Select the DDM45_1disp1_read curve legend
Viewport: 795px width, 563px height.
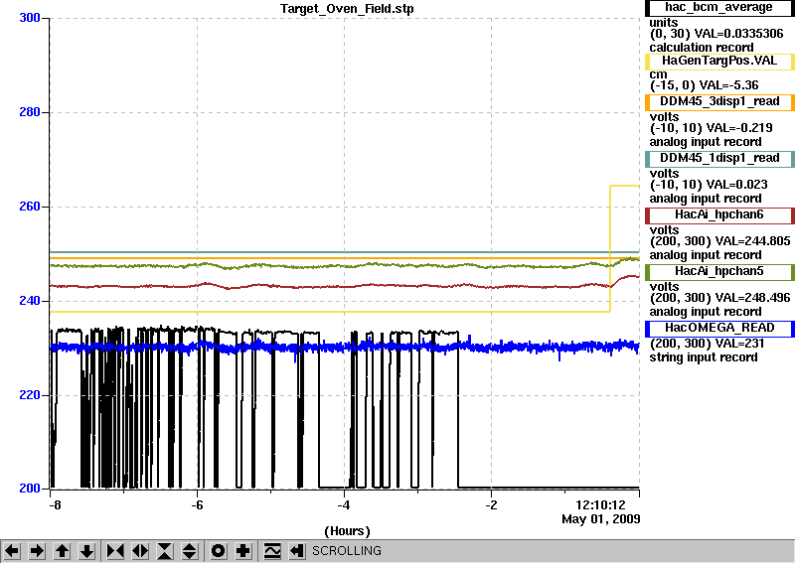pyautogui.click(x=719, y=159)
